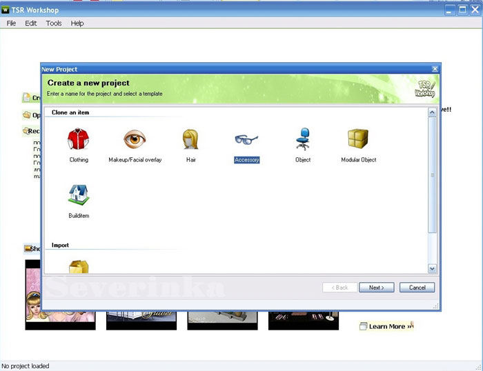Click the scrollbar down arrow in template list
483x371 pixels.
click(x=433, y=268)
